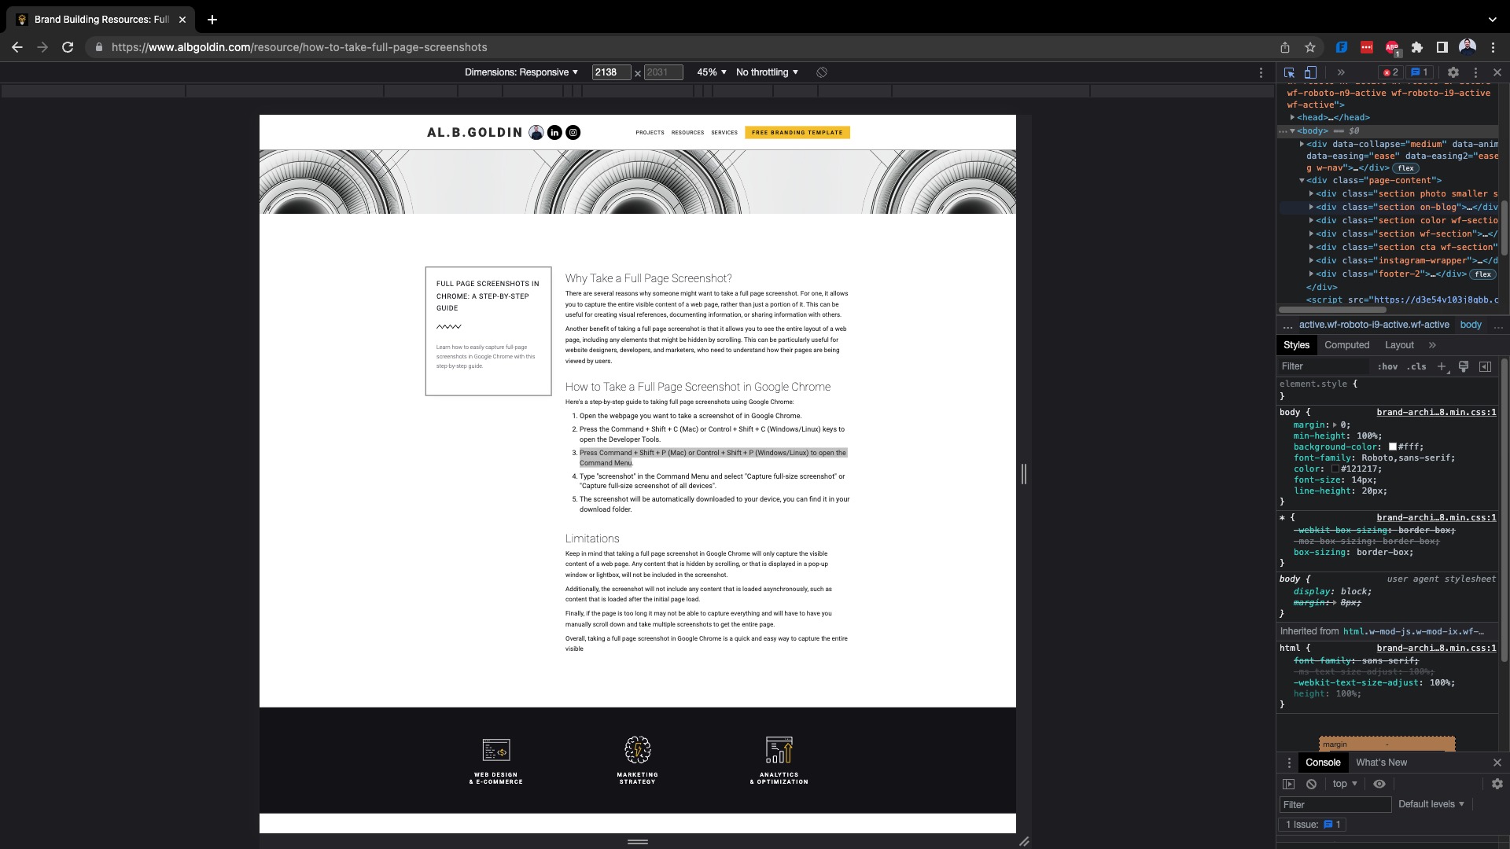Bookmark this tab with the star
Screen dimensions: 1510x849
(x=1310, y=47)
